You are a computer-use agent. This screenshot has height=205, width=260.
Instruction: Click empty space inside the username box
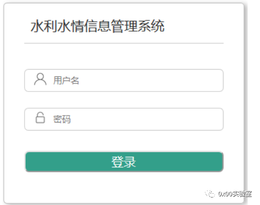pos(151,80)
